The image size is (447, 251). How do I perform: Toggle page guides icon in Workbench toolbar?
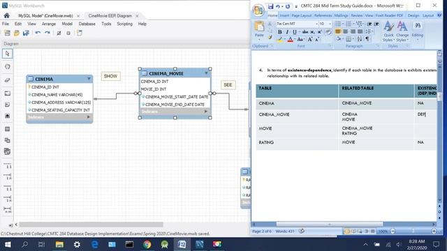[x=68, y=33]
